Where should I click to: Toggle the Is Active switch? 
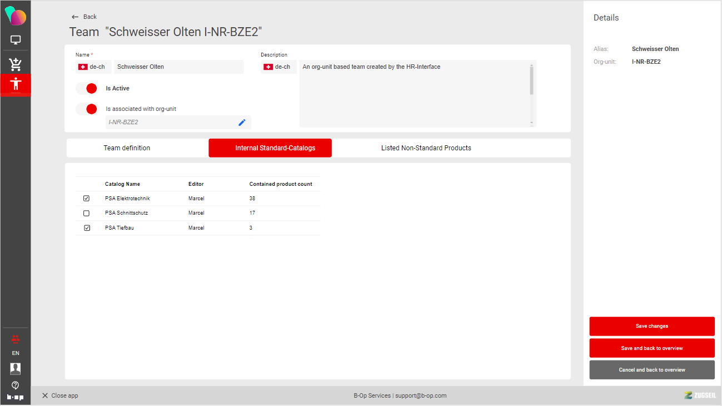click(x=87, y=89)
